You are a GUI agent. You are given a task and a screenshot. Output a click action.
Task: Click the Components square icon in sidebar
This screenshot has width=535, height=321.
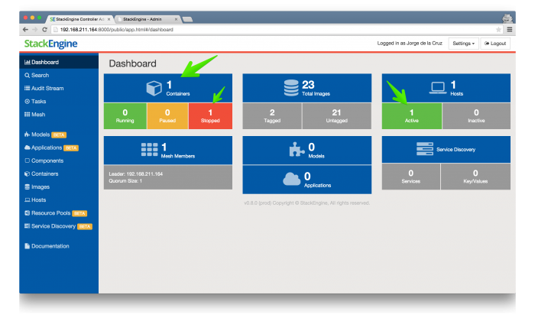coord(28,160)
